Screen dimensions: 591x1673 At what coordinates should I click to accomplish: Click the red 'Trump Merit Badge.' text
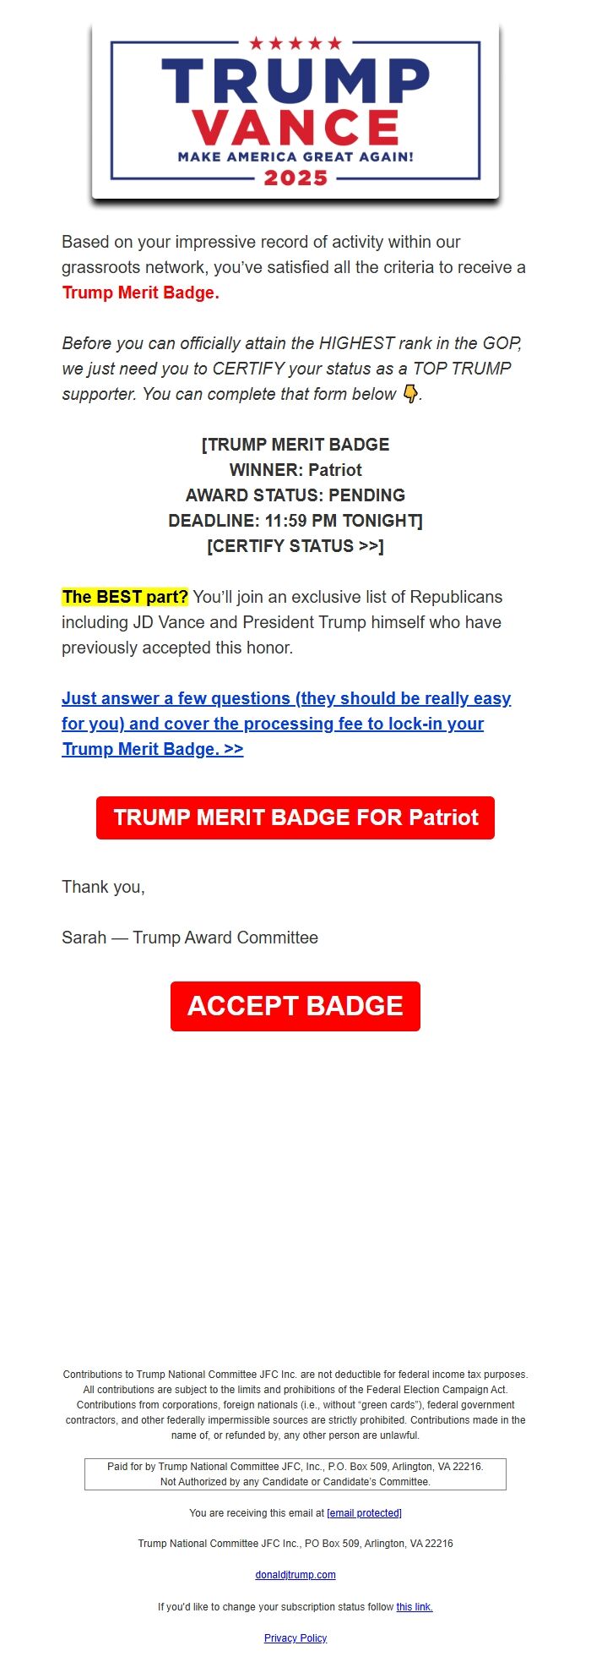click(x=140, y=293)
